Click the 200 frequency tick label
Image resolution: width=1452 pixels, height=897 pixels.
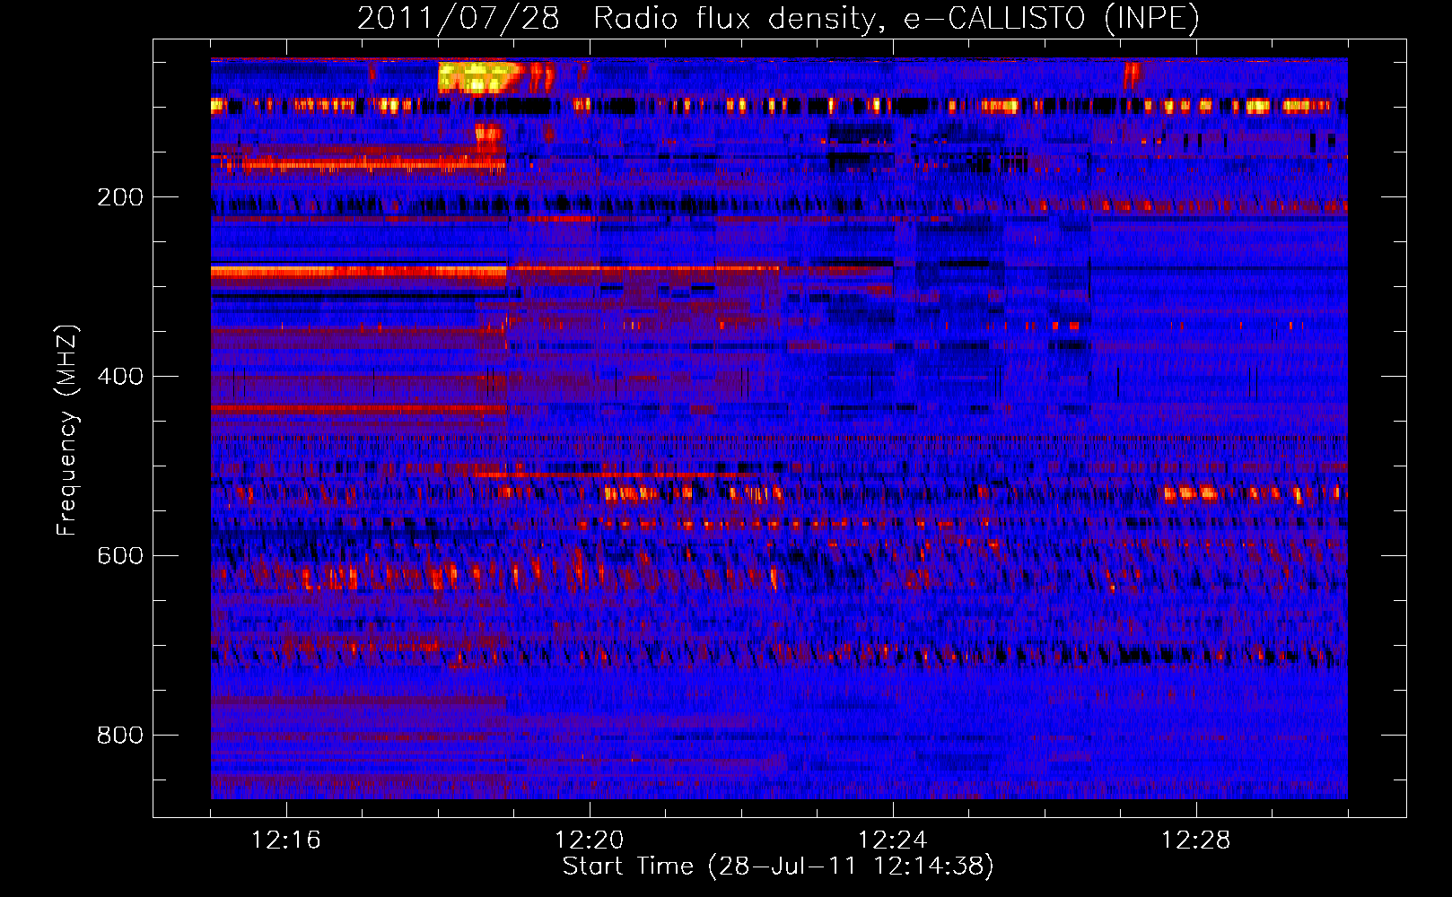pos(120,197)
